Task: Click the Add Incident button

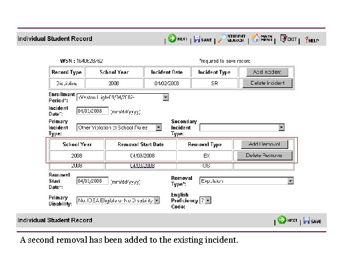Action: pyautogui.click(x=267, y=72)
